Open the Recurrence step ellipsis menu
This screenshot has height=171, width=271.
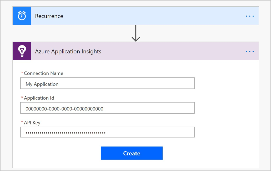(x=250, y=16)
